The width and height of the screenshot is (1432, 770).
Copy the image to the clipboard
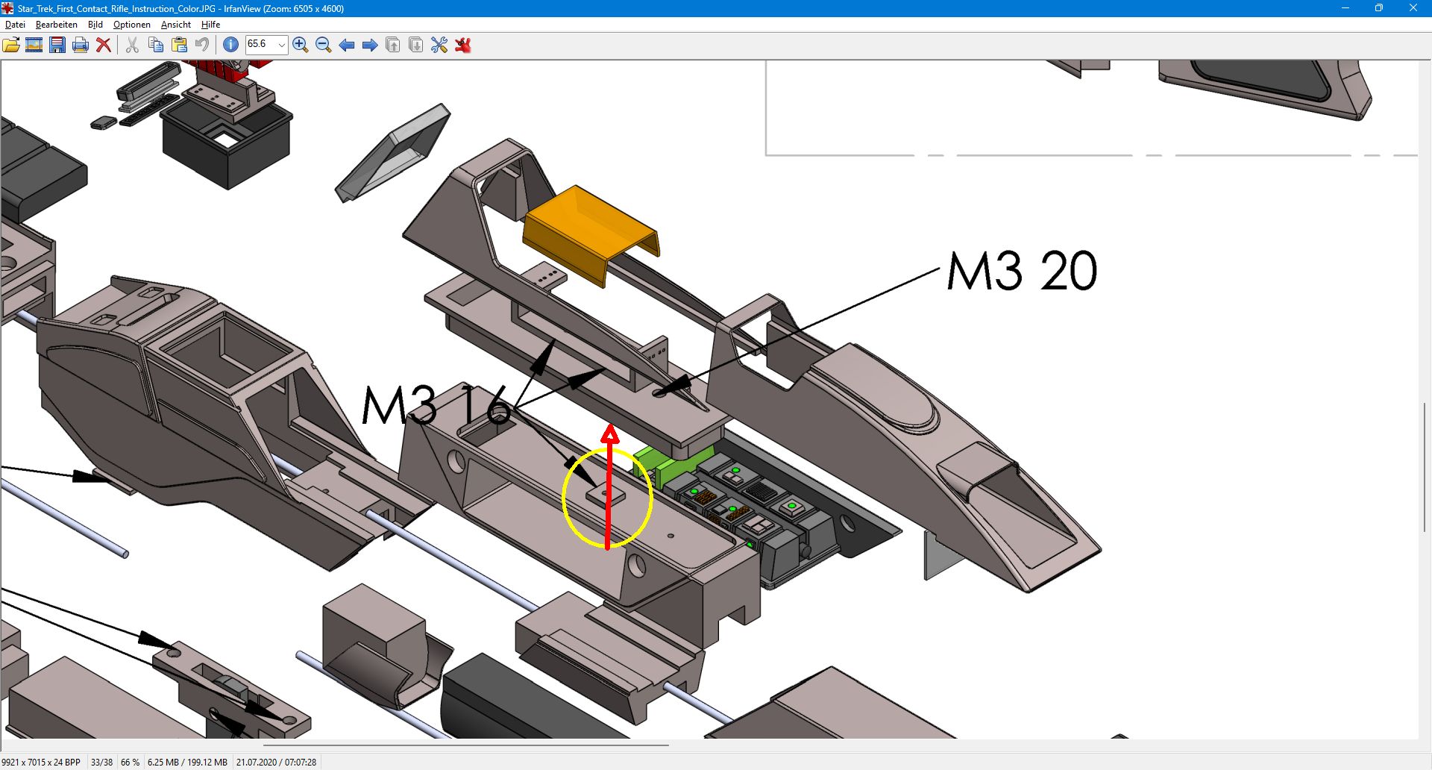156,45
